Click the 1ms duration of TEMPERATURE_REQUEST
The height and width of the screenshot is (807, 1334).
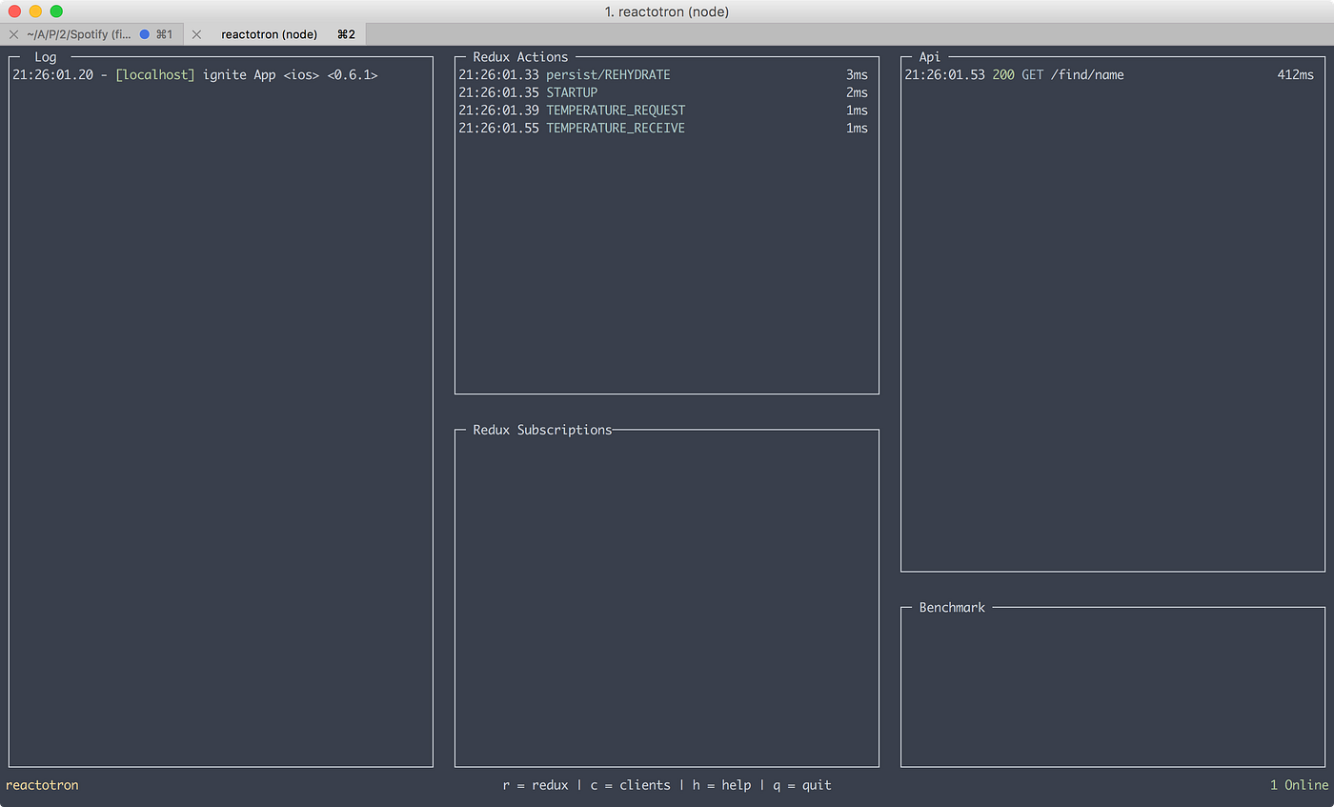pos(857,111)
